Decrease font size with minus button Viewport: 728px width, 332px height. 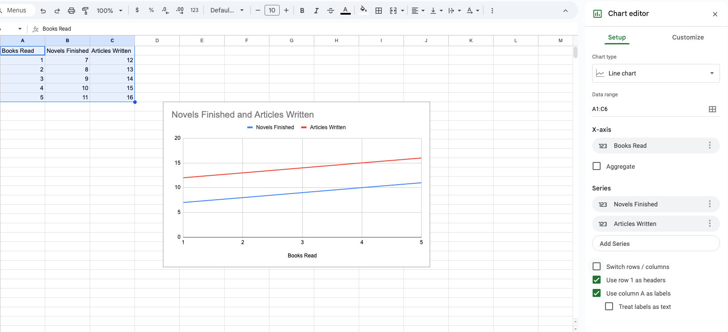[x=258, y=10]
